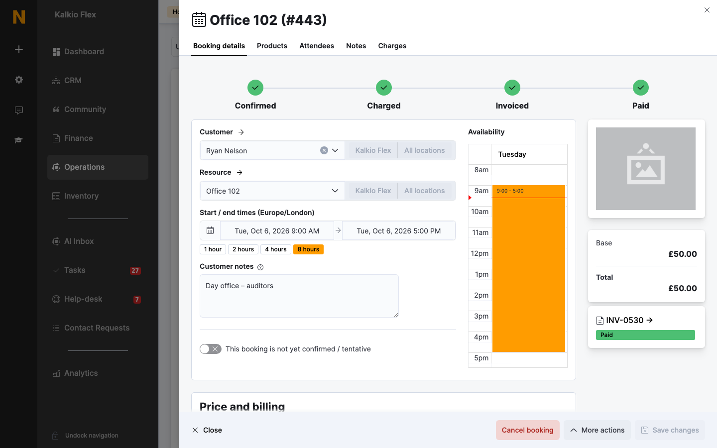
Task: Click the resource image placeholder thumbnail
Action: pos(646,169)
